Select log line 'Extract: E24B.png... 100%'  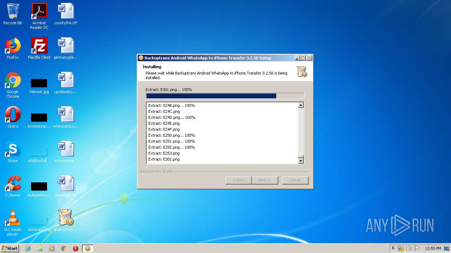click(172, 105)
